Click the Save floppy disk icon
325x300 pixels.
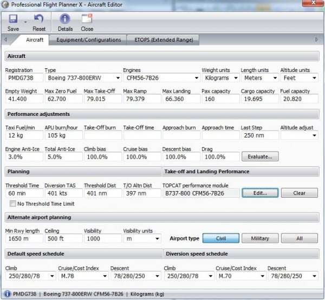[x=13, y=19]
